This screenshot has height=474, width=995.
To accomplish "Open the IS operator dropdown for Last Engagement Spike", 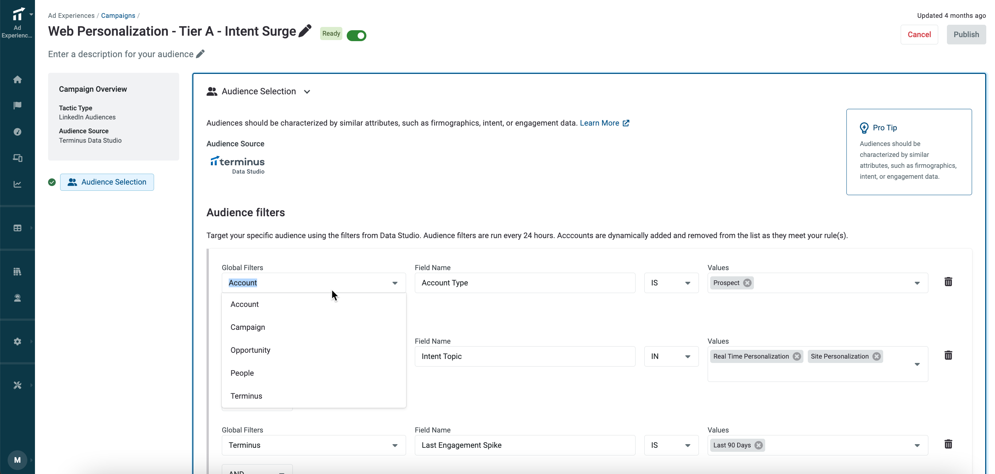I will point(671,445).
